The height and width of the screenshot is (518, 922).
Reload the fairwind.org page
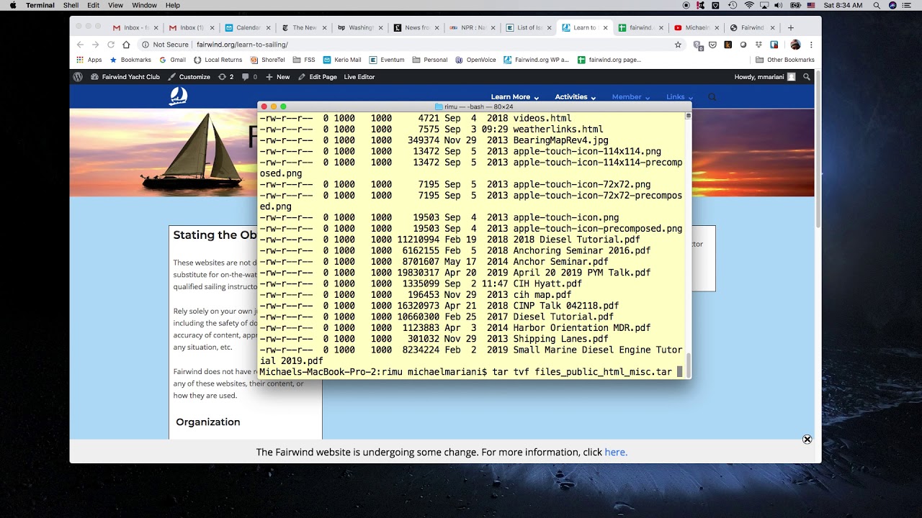tap(110, 45)
